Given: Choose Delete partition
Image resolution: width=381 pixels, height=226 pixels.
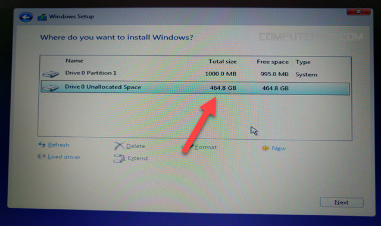Looking at the screenshot, I should 136,146.
